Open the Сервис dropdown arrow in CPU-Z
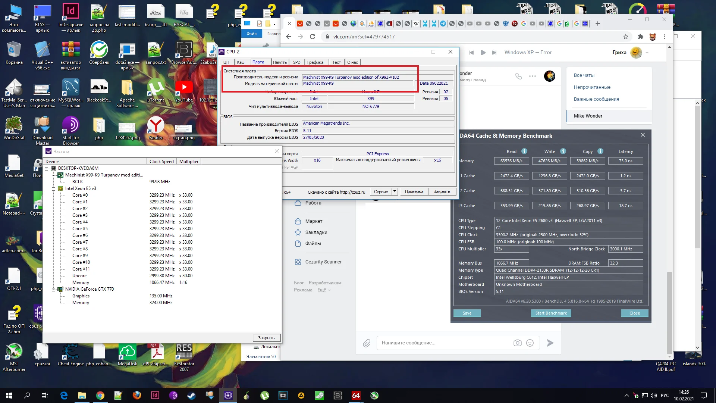The image size is (716, 403). (395, 191)
